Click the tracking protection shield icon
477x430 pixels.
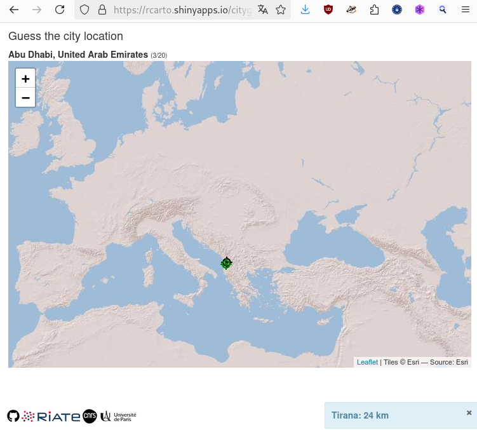84,10
